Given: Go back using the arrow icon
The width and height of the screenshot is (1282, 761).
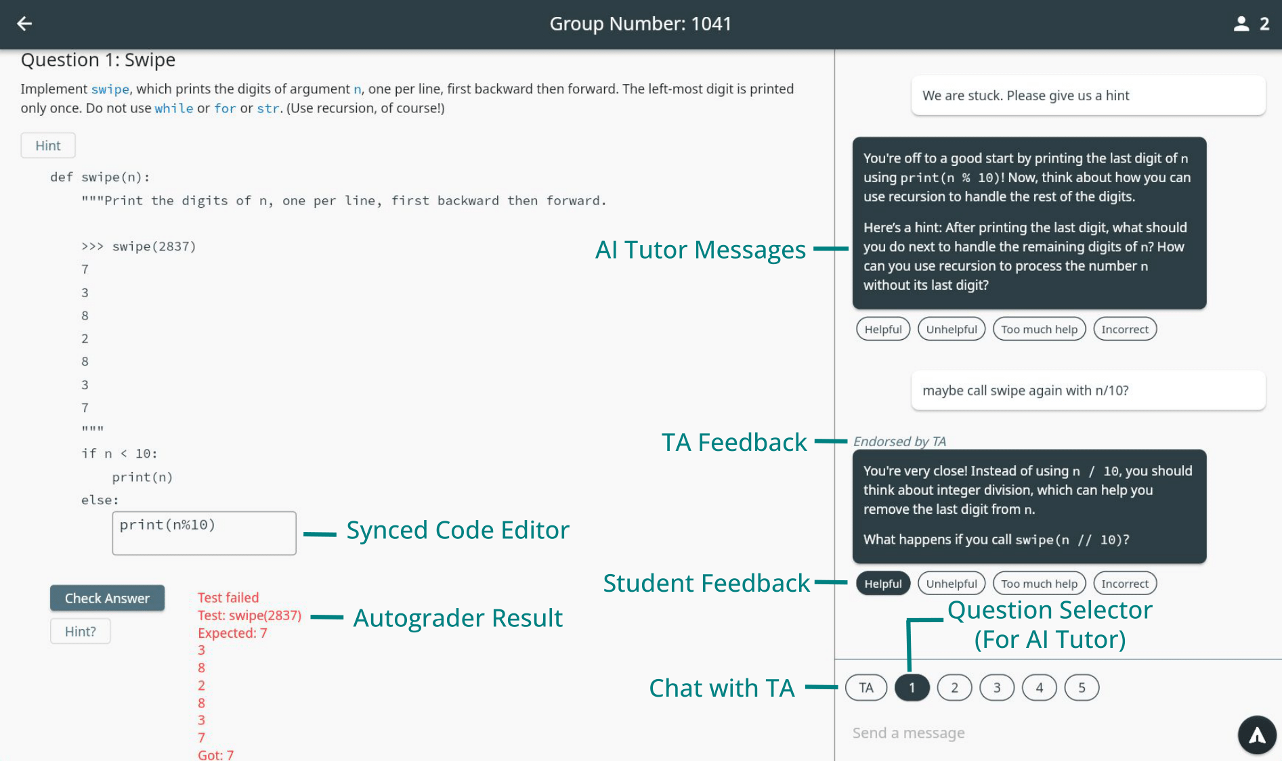Looking at the screenshot, I should tap(24, 24).
